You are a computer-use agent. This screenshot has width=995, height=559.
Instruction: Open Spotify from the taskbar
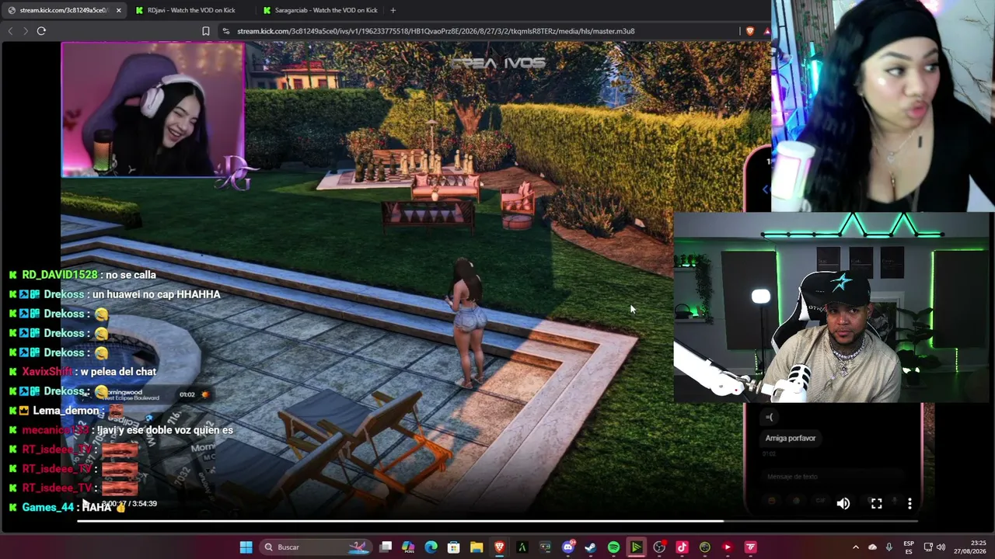[613, 547]
